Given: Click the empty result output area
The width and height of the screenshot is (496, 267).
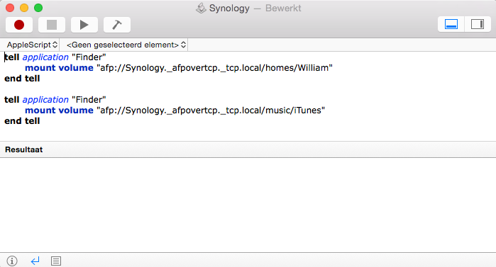Looking at the screenshot, I should tap(248, 205).
